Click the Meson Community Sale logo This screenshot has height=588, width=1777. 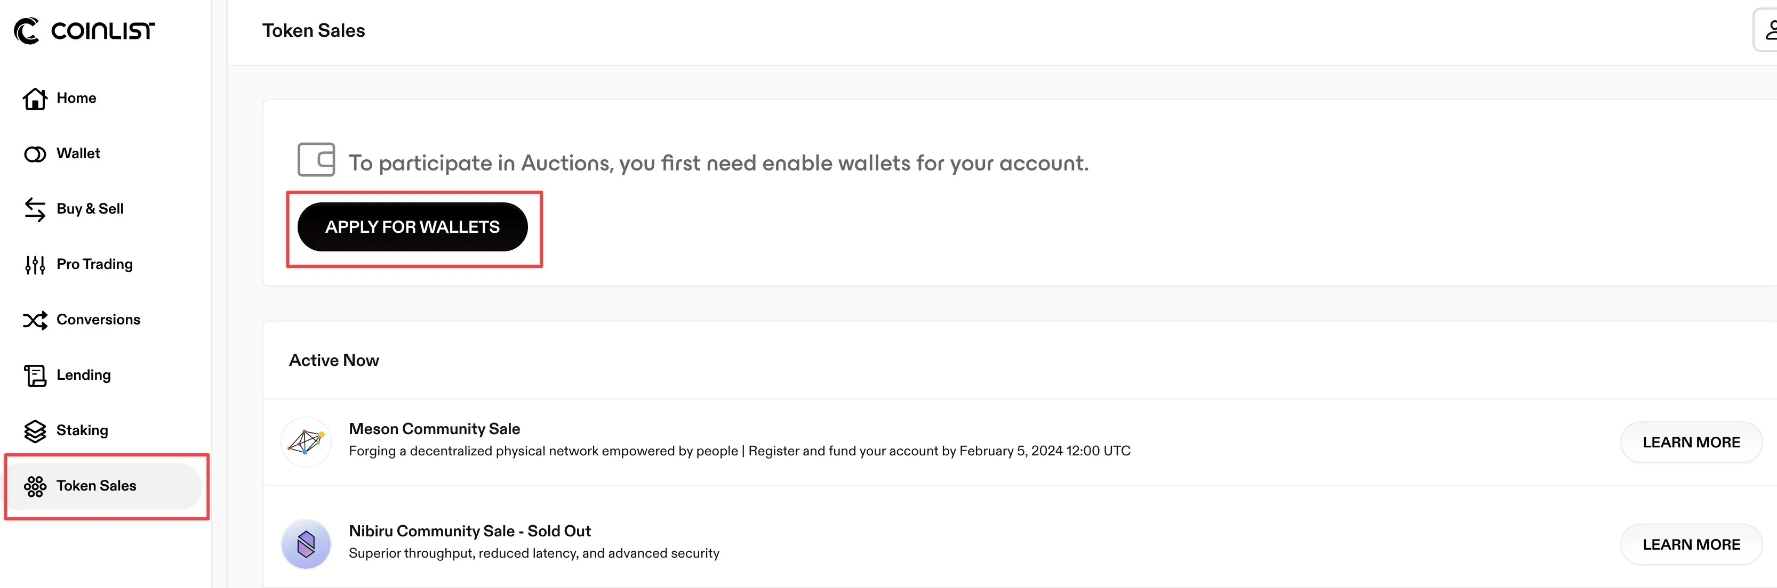coord(306,442)
